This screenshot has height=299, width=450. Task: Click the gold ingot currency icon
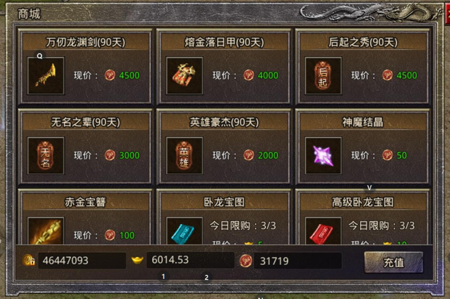[137, 260]
